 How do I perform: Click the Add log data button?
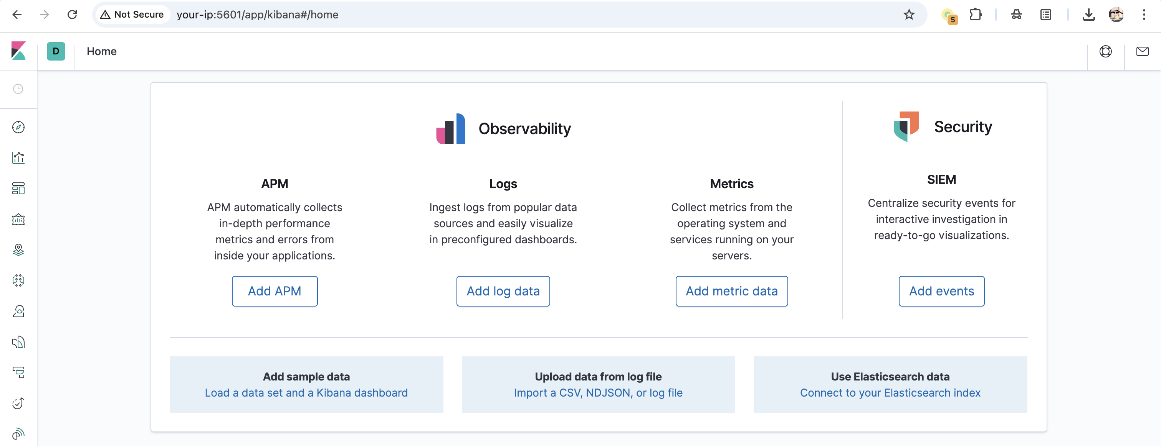(503, 291)
